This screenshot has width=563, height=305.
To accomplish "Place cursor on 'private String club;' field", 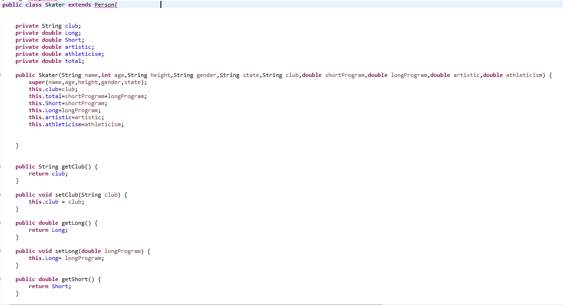I will (48, 26).
